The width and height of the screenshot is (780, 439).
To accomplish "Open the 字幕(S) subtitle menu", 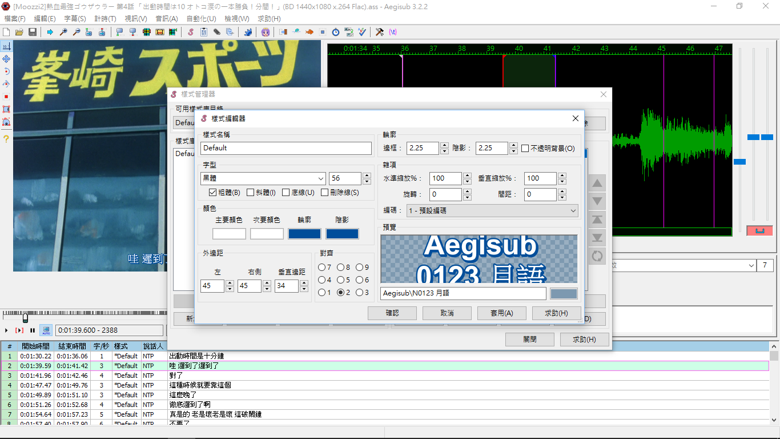I will click(x=75, y=19).
